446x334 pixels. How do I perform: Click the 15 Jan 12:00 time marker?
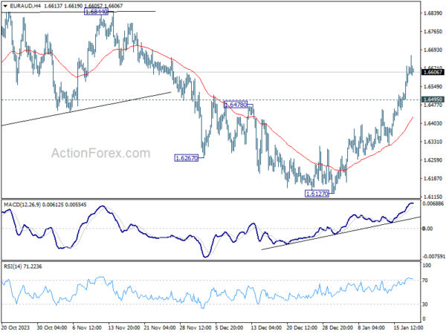click(408, 327)
